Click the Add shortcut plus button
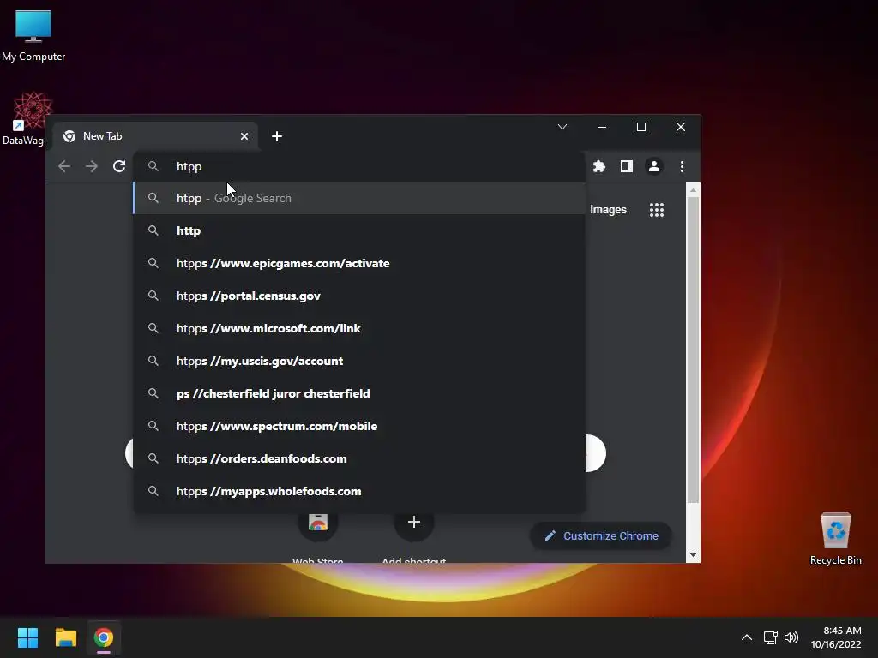878x658 pixels. click(x=414, y=522)
